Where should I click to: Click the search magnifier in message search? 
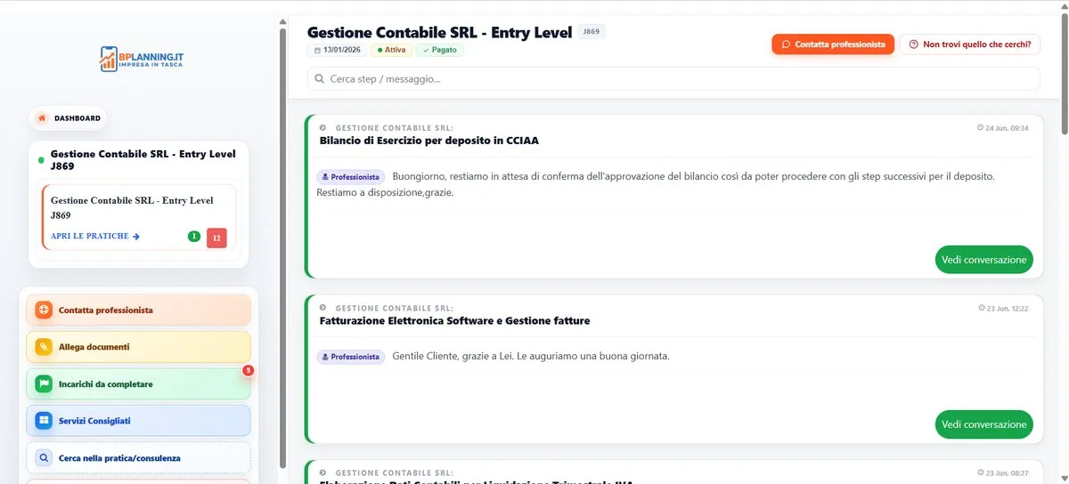point(319,78)
